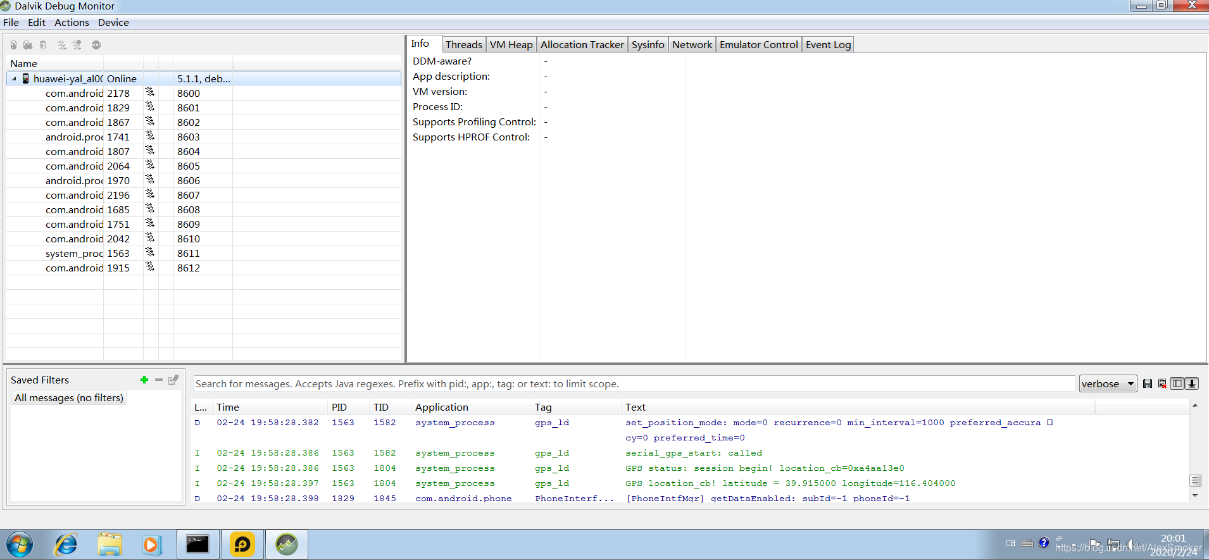Click the Update Threads toolbar icon

(61, 45)
